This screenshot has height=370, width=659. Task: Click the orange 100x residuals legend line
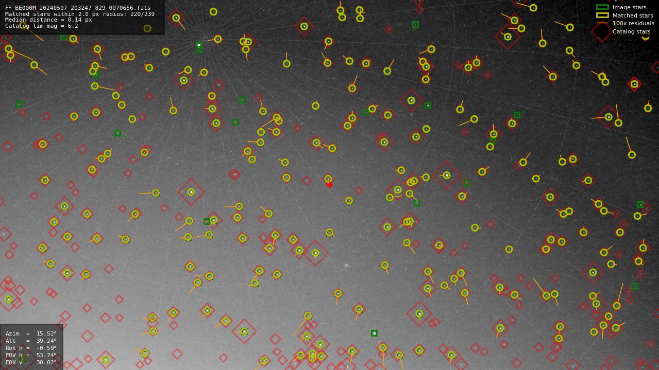[x=602, y=23]
